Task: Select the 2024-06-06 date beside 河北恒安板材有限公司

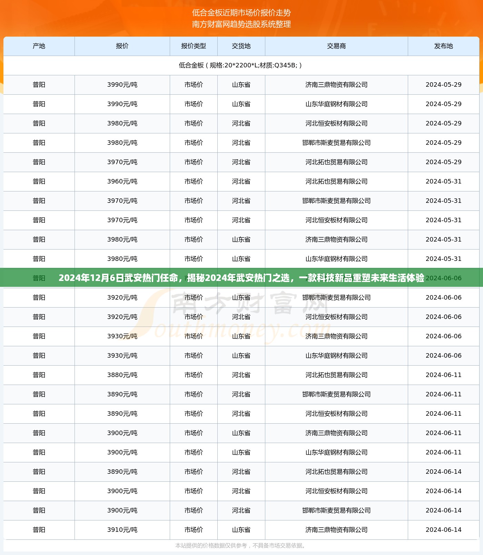Action: click(x=444, y=317)
